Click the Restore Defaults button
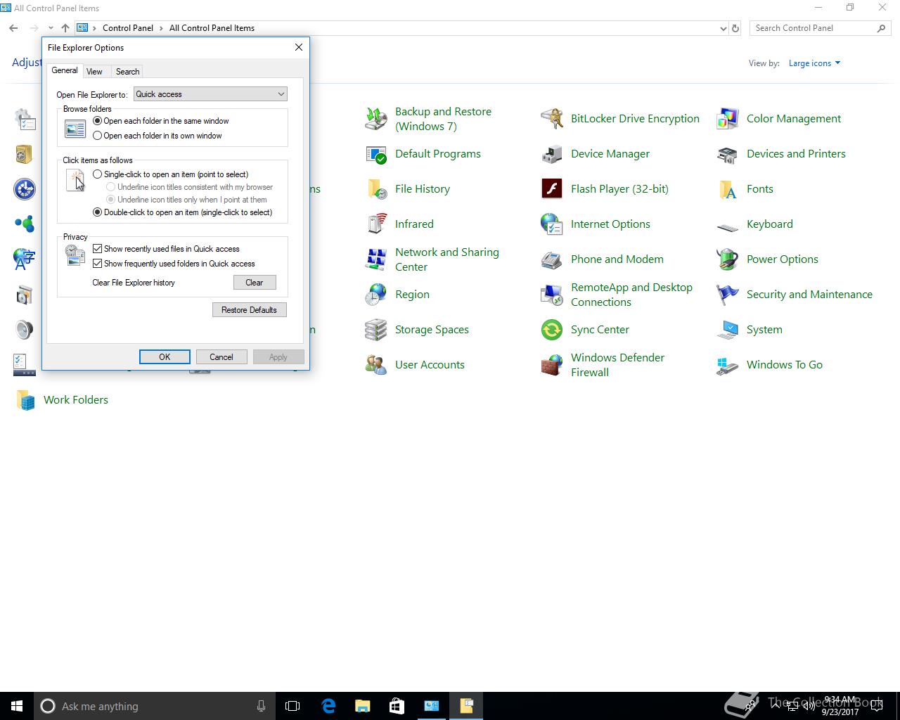 tap(250, 310)
